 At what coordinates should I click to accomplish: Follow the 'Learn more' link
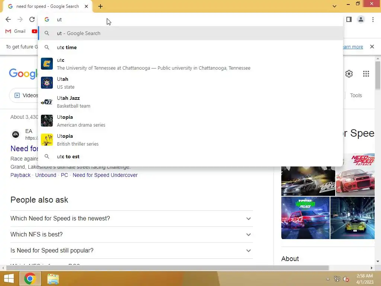click(x=353, y=47)
